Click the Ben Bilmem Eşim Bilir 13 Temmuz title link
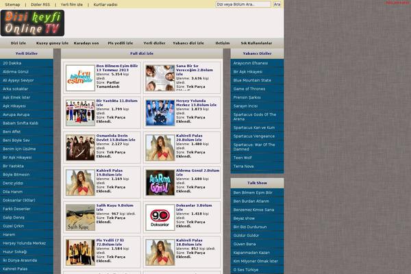The image size is (411, 274). [117, 68]
